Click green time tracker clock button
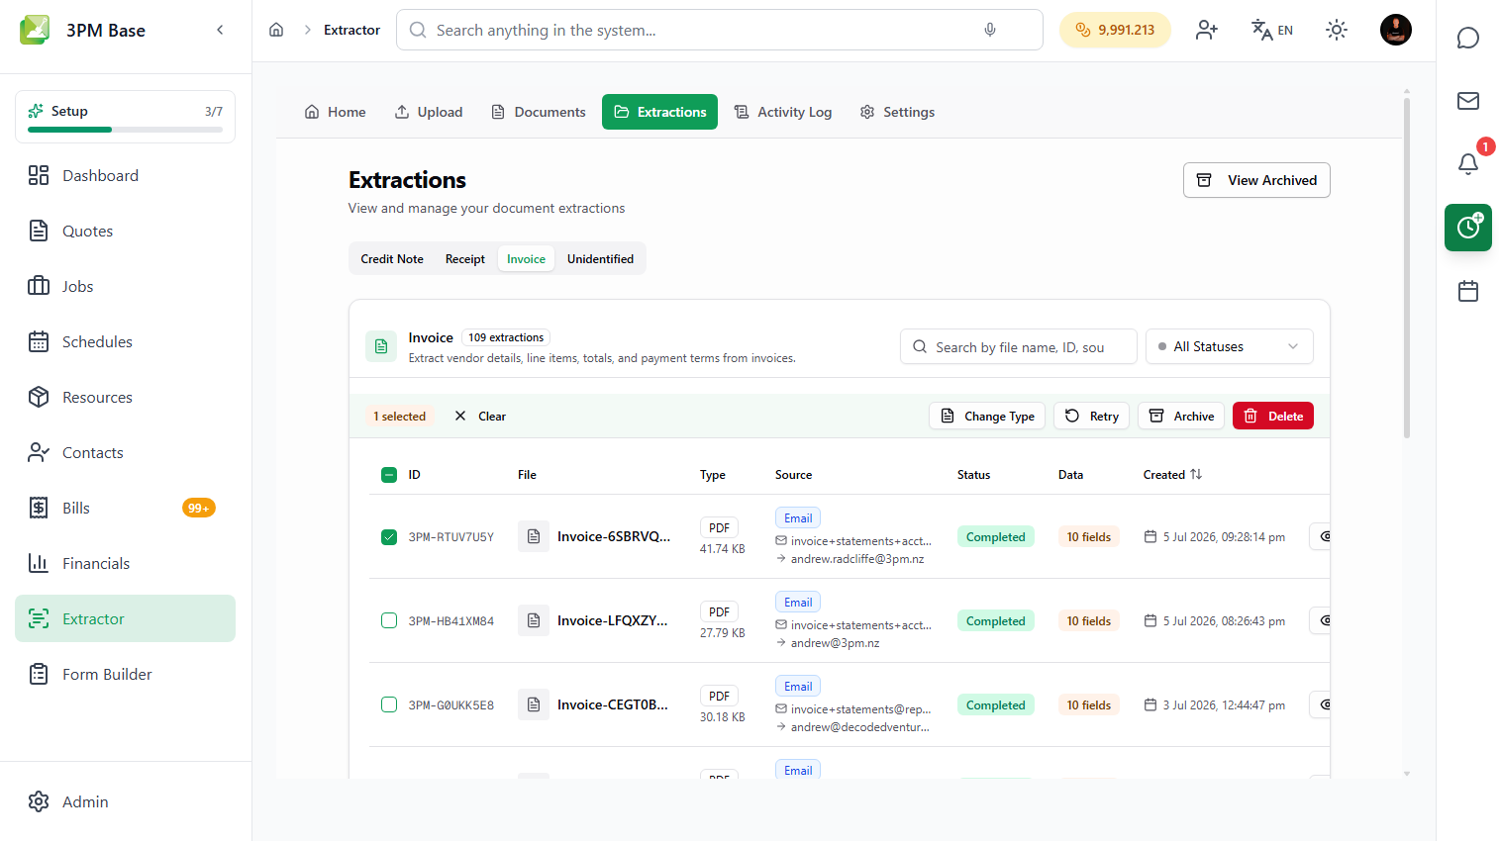 (x=1468, y=228)
